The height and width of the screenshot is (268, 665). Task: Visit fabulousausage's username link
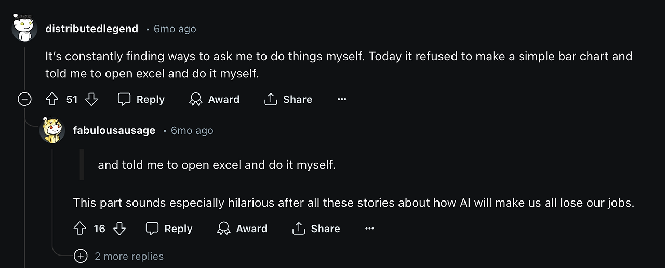[114, 130]
